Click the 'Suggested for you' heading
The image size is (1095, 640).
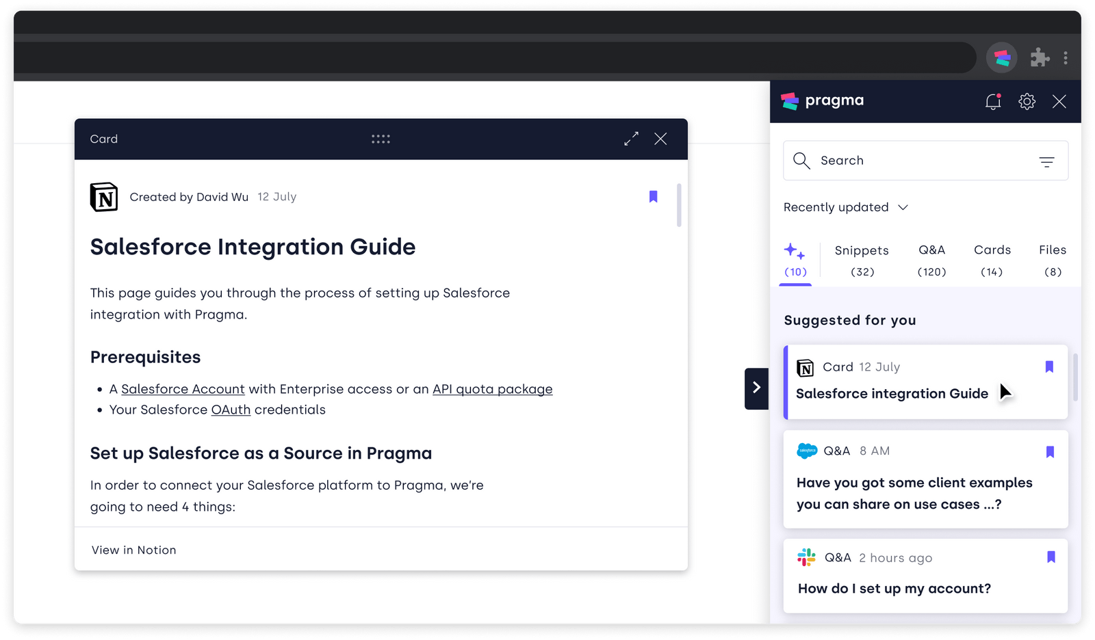(x=850, y=320)
